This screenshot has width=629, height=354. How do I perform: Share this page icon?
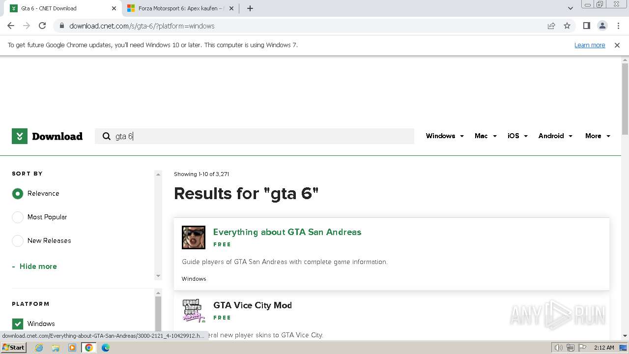[551, 26]
